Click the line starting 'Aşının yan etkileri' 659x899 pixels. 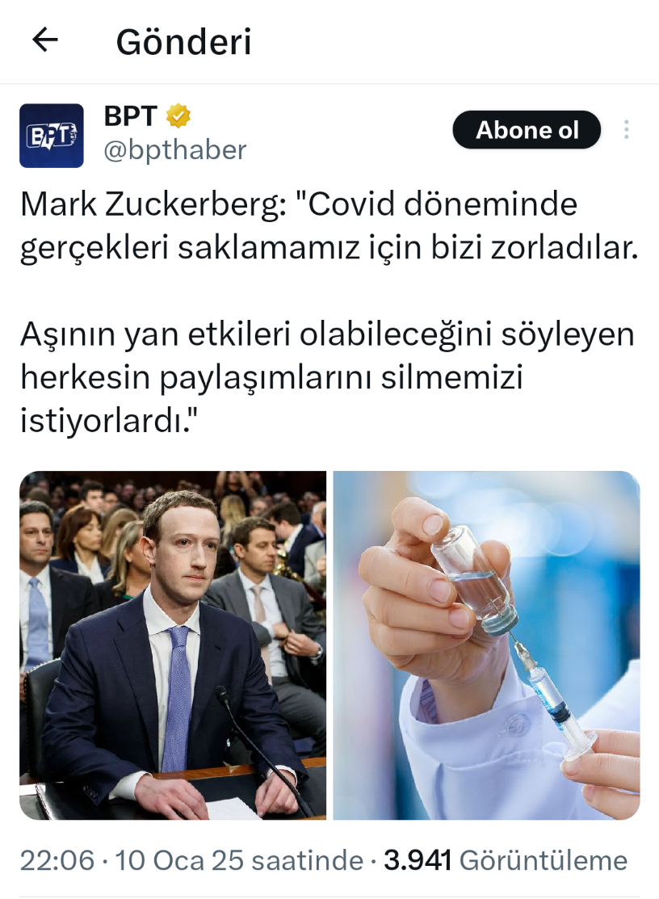tap(327, 334)
